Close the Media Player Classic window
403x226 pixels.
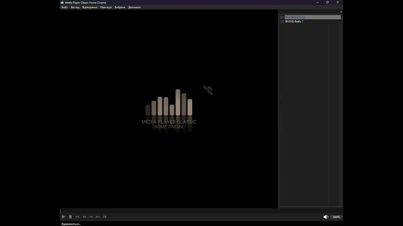pos(338,3)
